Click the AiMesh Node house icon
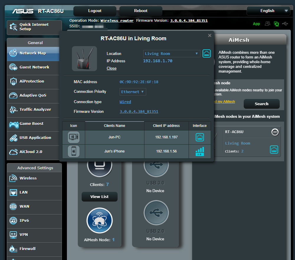 (100, 221)
